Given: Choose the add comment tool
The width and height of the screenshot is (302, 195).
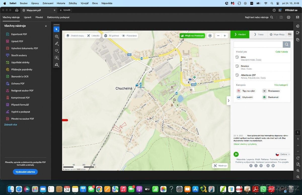Looking at the screenshot, I should pyautogui.click(x=56, y=36).
